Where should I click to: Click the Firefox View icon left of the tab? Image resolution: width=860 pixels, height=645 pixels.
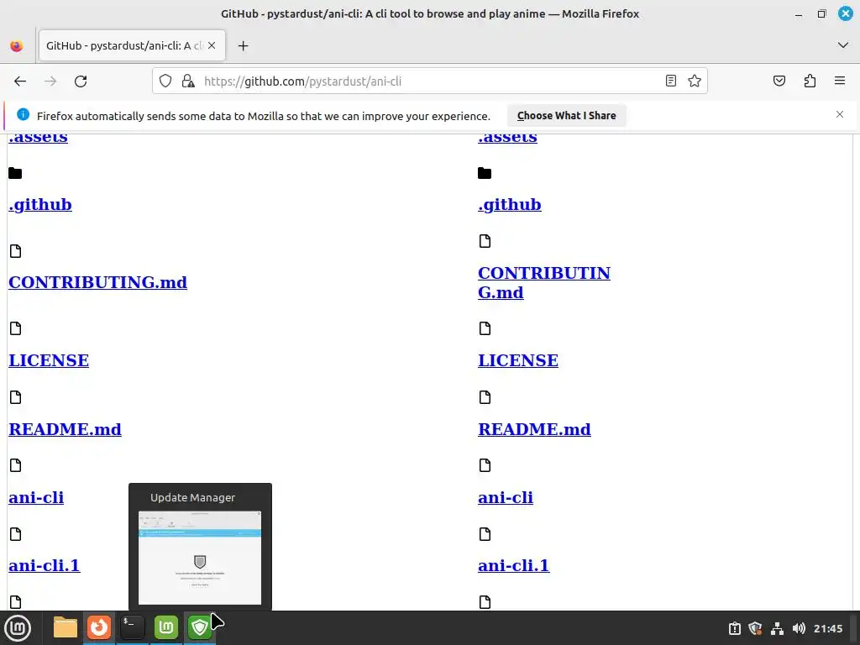pyautogui.click(x=17, y=46)
